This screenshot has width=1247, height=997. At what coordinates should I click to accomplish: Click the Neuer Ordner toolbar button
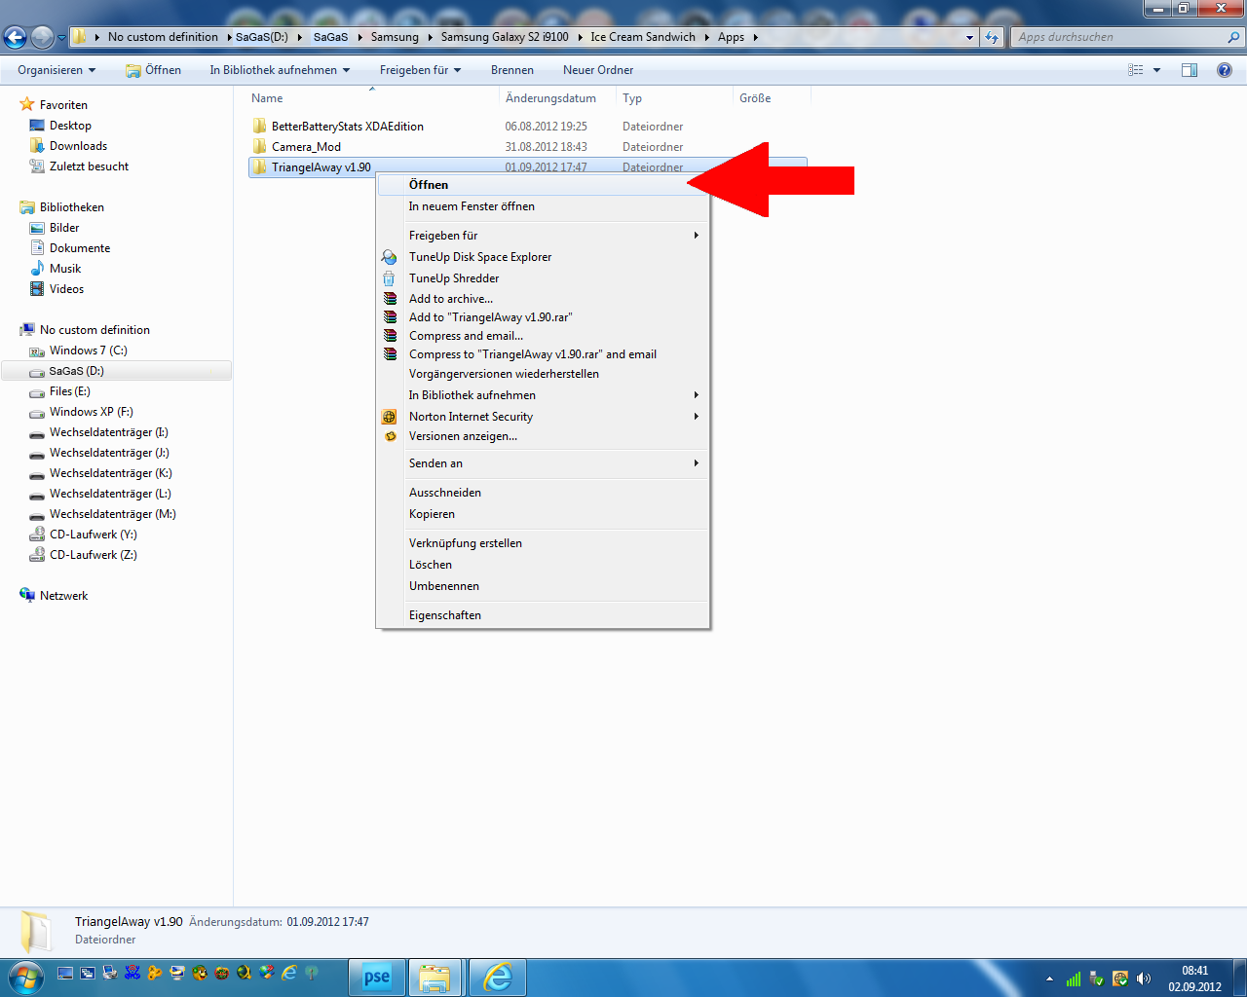coord(598,70)
